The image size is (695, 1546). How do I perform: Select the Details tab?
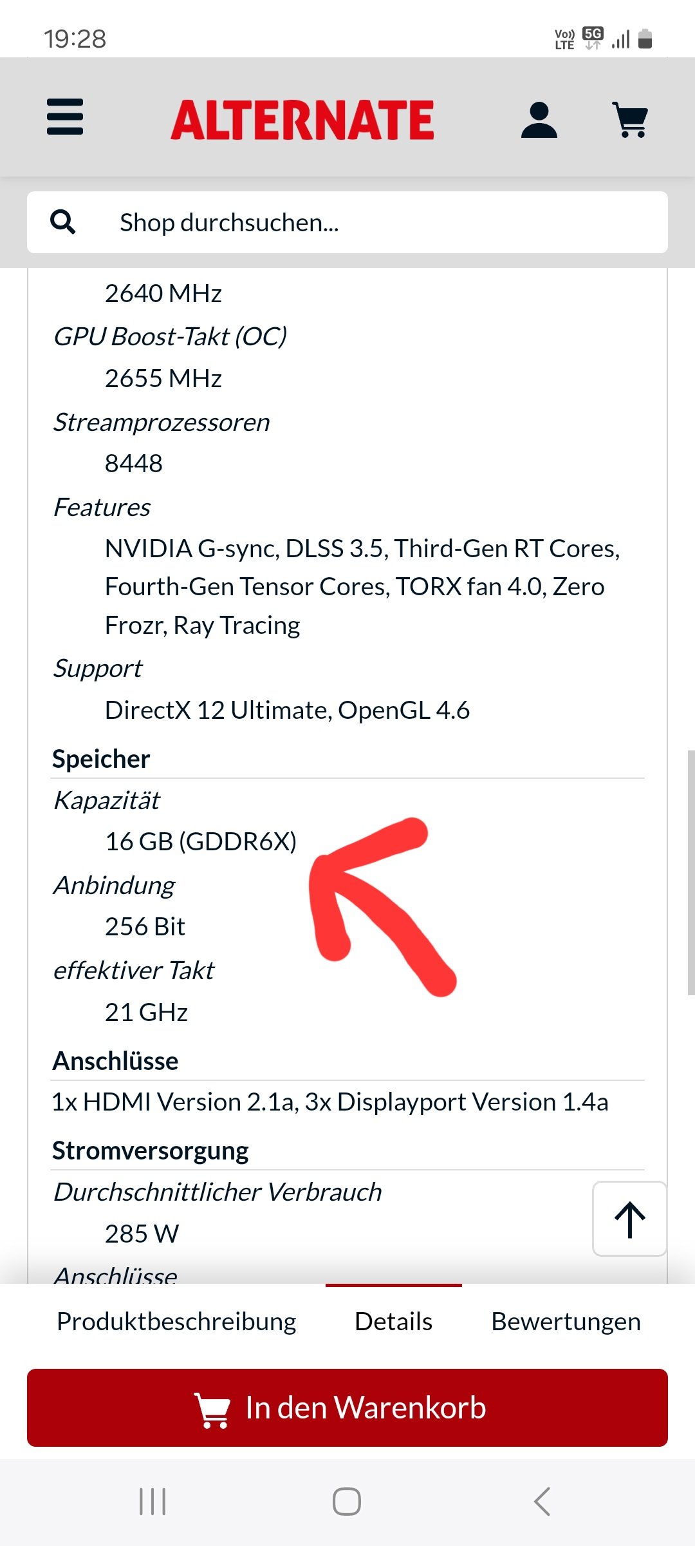(x=393, y=1322)
